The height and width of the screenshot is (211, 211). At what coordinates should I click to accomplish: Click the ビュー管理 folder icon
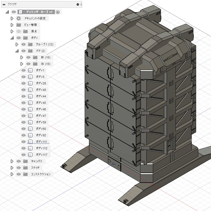19,25
